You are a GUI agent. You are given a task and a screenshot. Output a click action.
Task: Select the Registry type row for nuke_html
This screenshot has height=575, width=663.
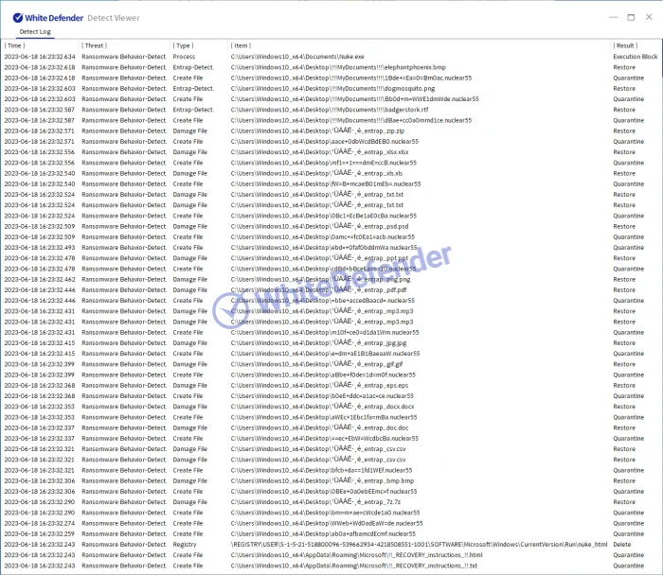click(x=185, y=544)
